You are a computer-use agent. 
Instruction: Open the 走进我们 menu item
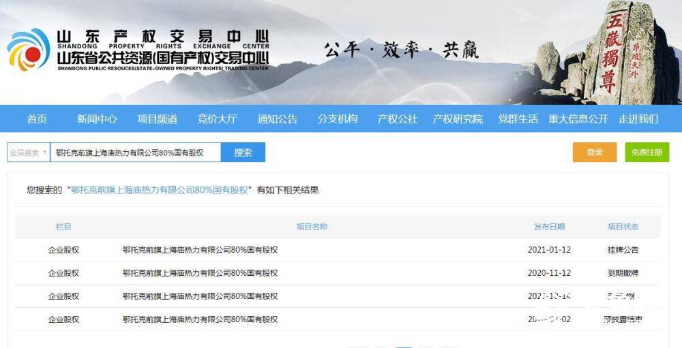pyautogui.click(x=638, y=119)
